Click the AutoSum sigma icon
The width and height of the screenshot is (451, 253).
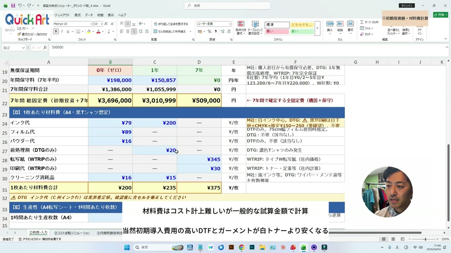(x=362, y=22)
